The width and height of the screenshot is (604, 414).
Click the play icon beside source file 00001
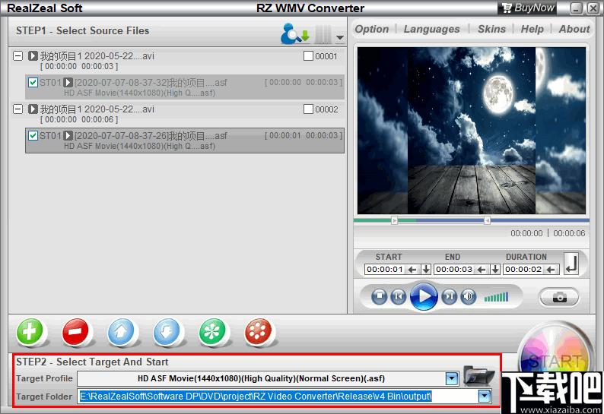click(33, 55)
